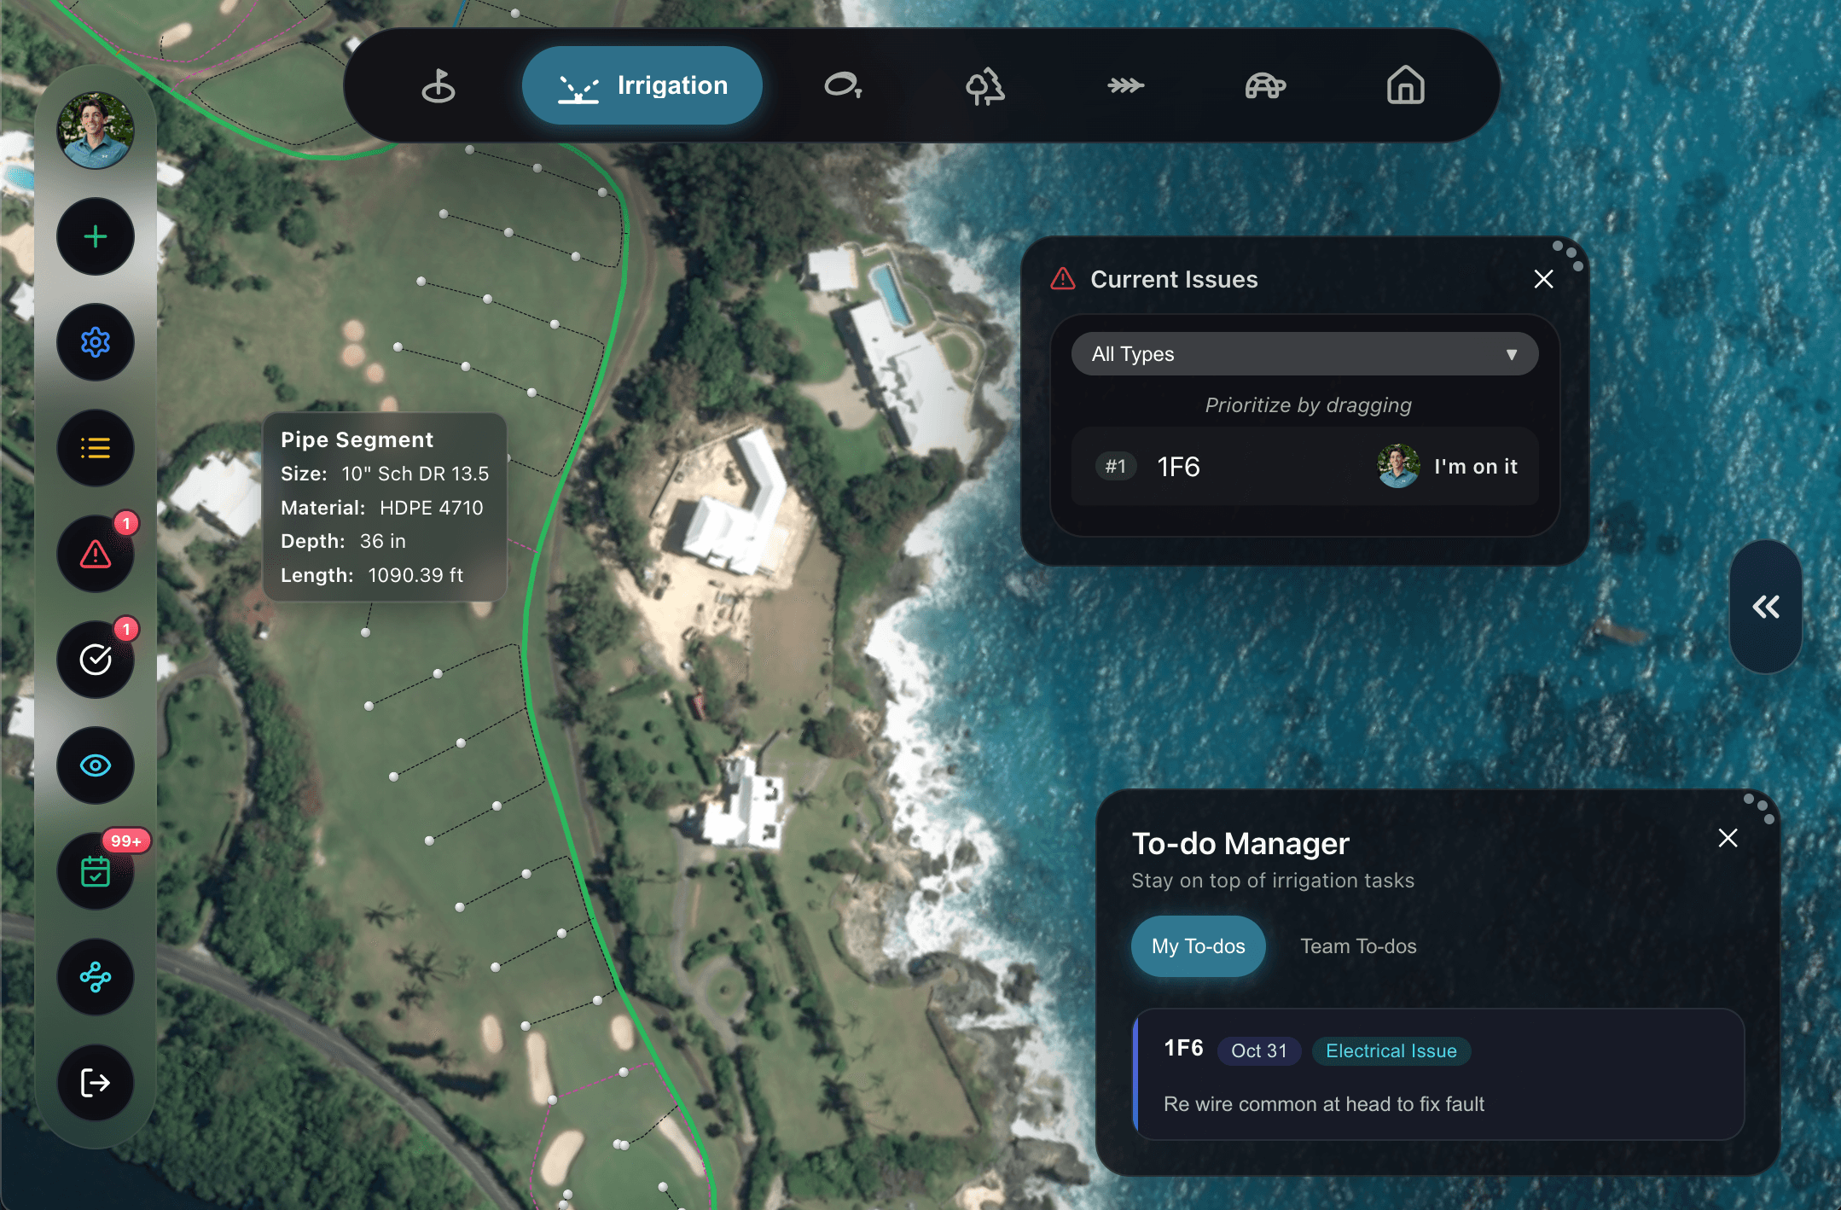
Task: Click the logout arrow icon
Action: [96, 1083]
